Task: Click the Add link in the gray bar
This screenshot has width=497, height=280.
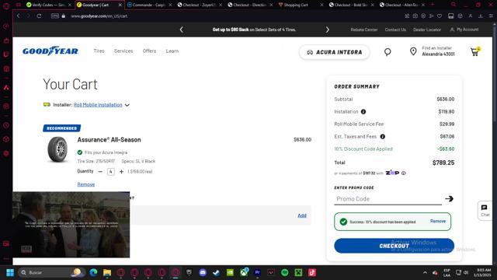Action: tap(302, 215)
